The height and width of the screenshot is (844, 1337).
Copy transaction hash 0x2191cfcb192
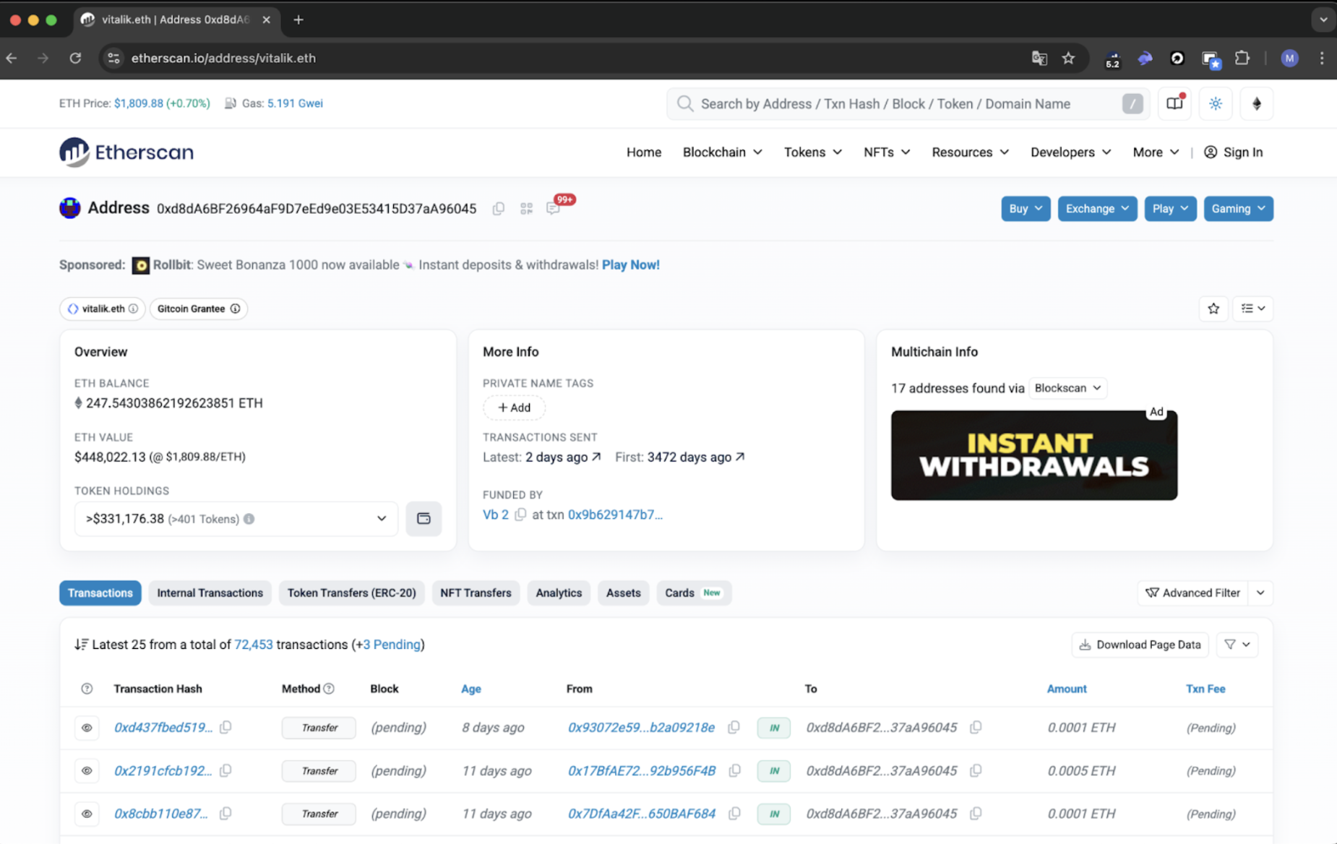tap(226, 770)
